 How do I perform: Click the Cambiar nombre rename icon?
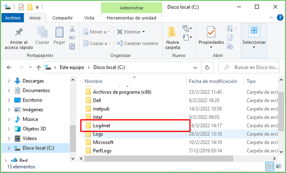[120, 44]
